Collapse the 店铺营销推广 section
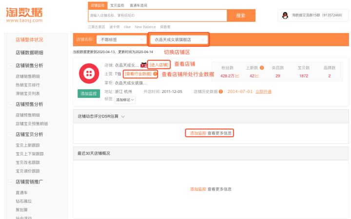 (x=11, y=182)
